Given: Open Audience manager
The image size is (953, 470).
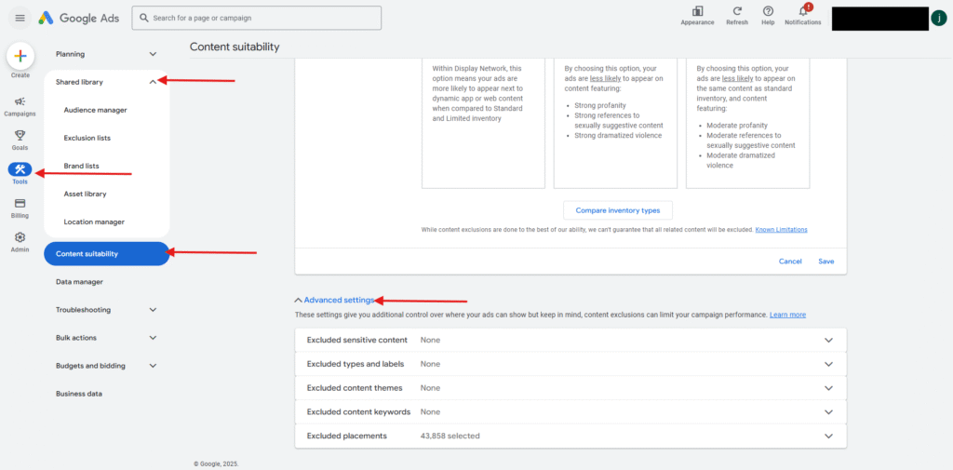Looking at the screenshot, I should pos(96,110).
